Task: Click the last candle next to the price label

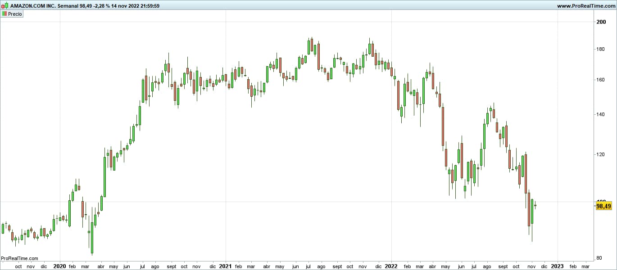Action: (535, 206)
